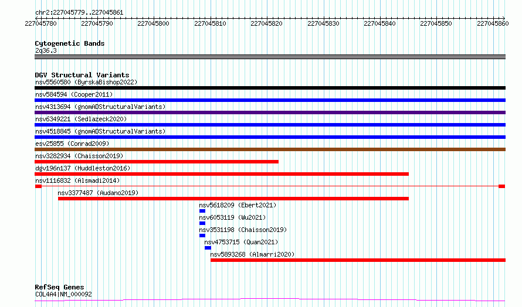This screenshot has width=522, height=307.
Task: Select the red nsv3377487 Audano2019 bar
Action: tap(233, 199)
